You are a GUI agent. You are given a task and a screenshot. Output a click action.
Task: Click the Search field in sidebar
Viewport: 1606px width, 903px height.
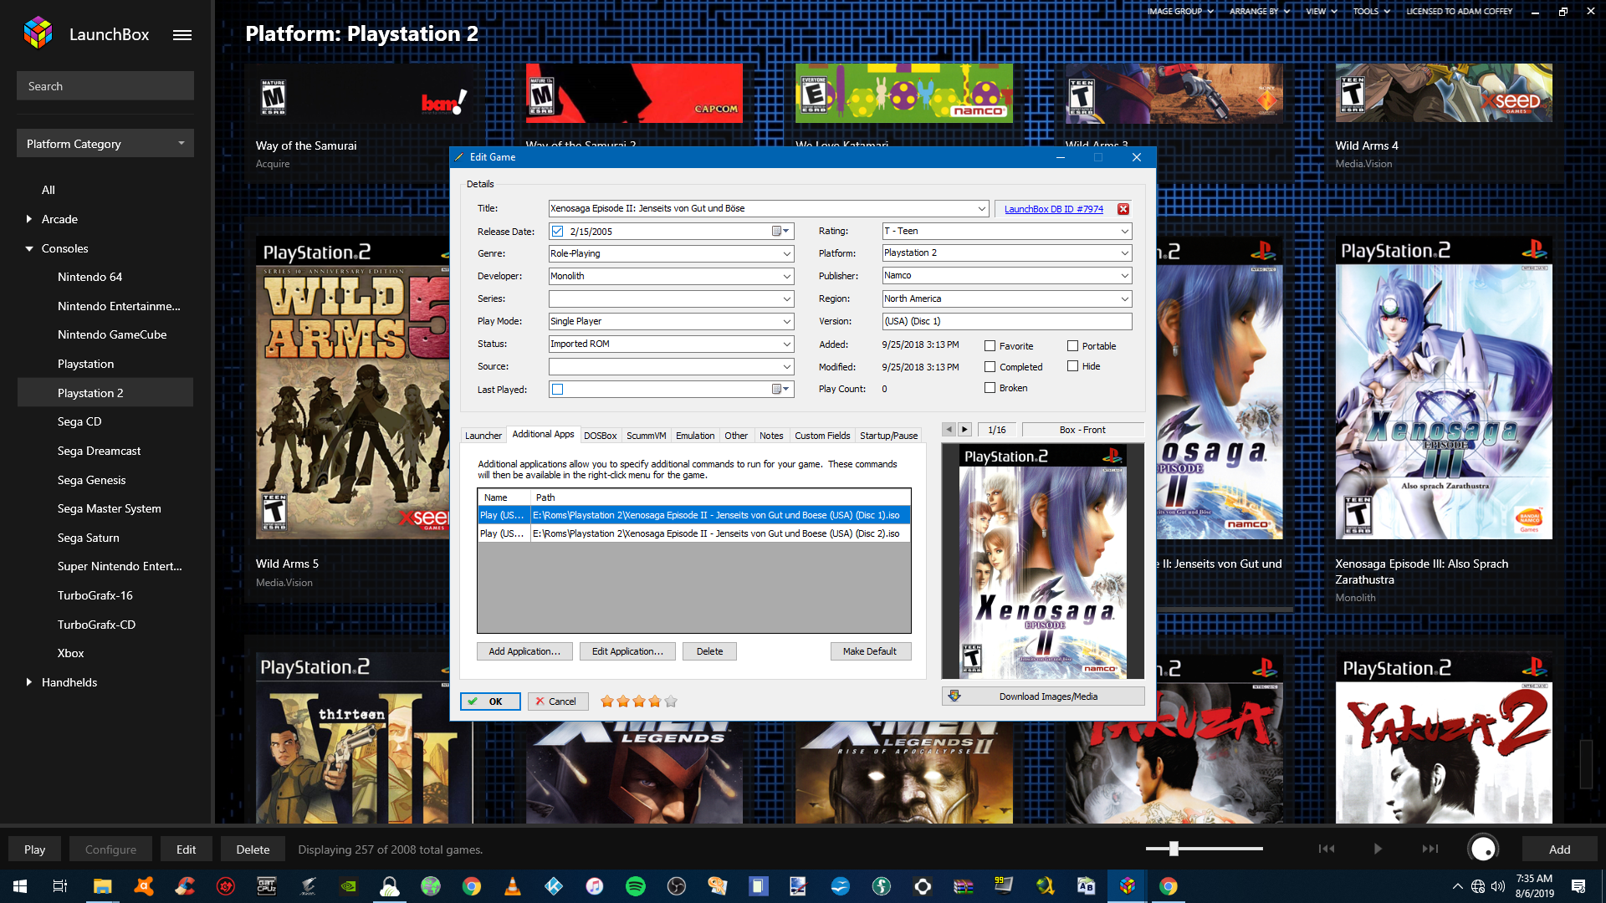(105, 86)
